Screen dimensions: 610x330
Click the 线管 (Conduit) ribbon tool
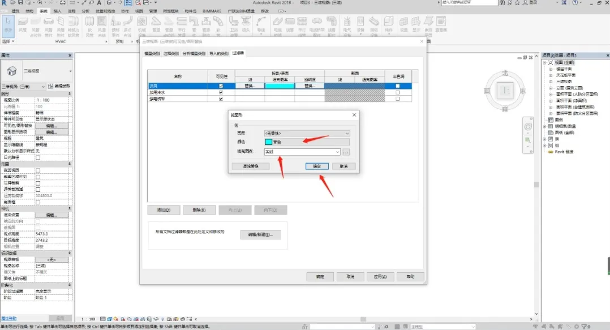(x=290, y=25)
